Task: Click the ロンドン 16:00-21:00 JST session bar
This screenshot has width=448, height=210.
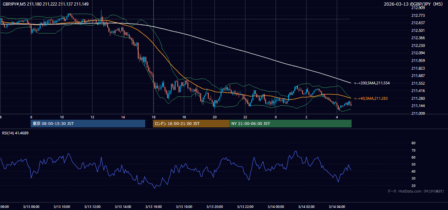Action: [x=191, y=124]
